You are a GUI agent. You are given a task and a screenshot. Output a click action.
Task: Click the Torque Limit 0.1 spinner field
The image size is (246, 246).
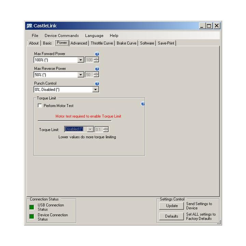[102, 129]
